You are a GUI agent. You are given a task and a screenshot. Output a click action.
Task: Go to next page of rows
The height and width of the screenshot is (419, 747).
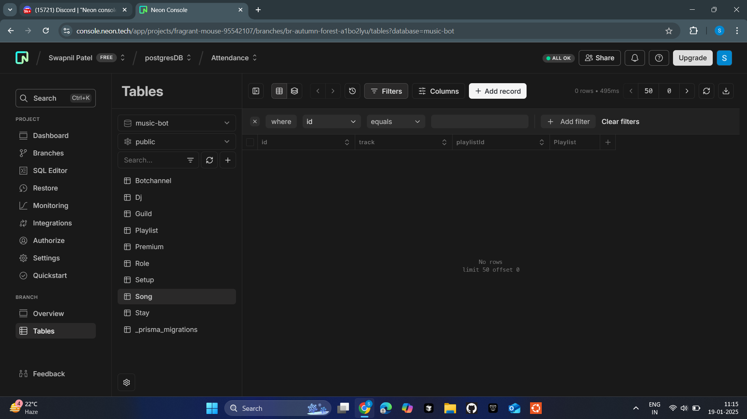[687, 91]
